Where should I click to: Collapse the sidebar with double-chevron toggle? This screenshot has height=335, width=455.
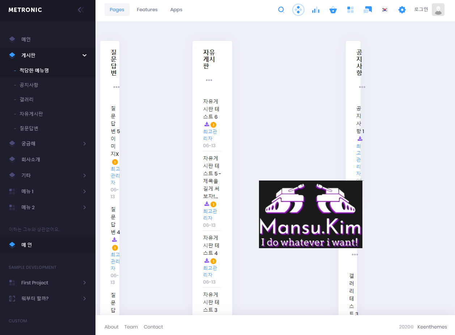(81, 10)
